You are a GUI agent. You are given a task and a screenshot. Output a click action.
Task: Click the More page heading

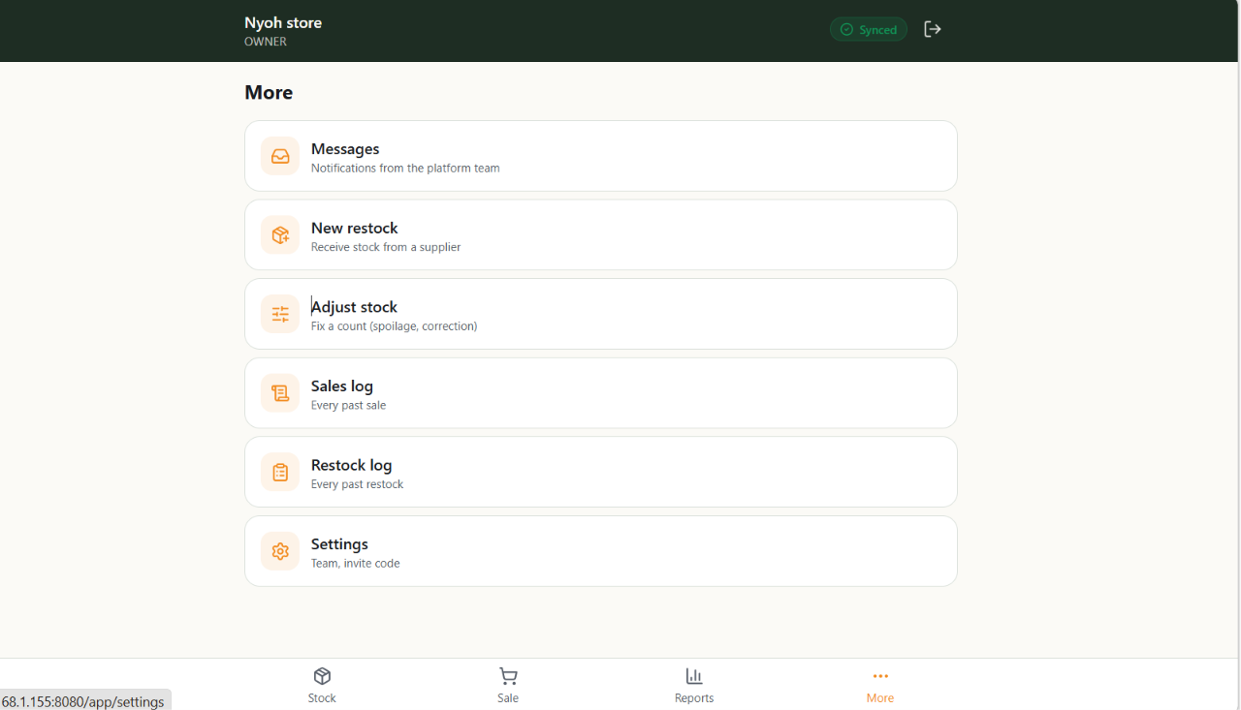click(x=269, y=92)
